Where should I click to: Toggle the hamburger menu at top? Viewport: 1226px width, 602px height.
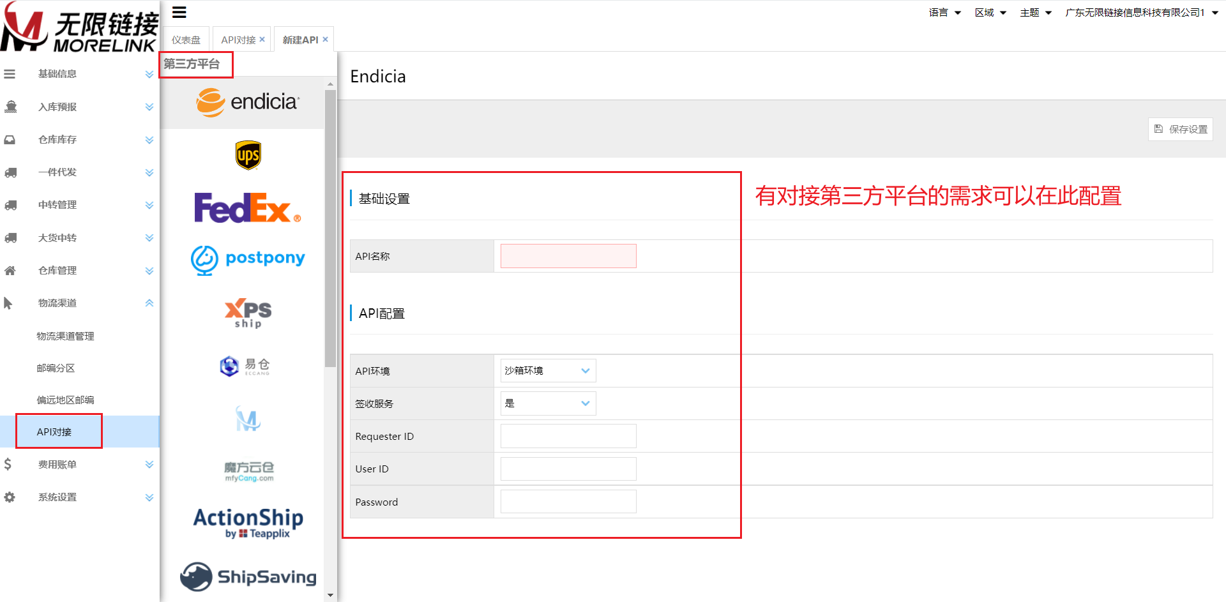[179, 12]
